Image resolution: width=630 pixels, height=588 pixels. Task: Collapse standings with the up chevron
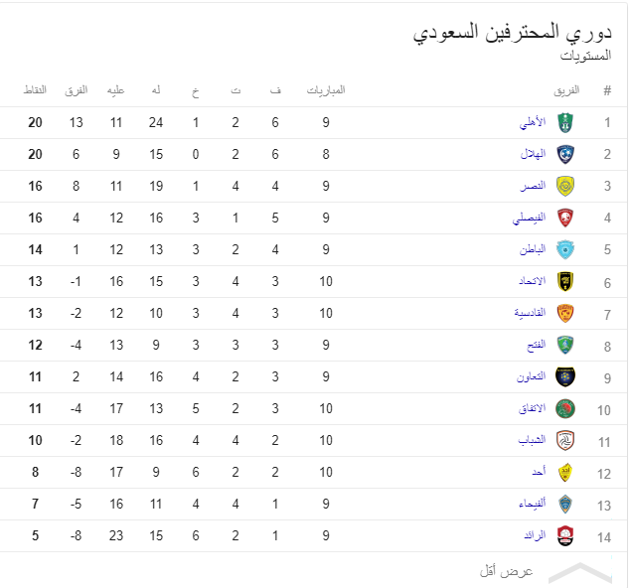click(x=579, y=572)
